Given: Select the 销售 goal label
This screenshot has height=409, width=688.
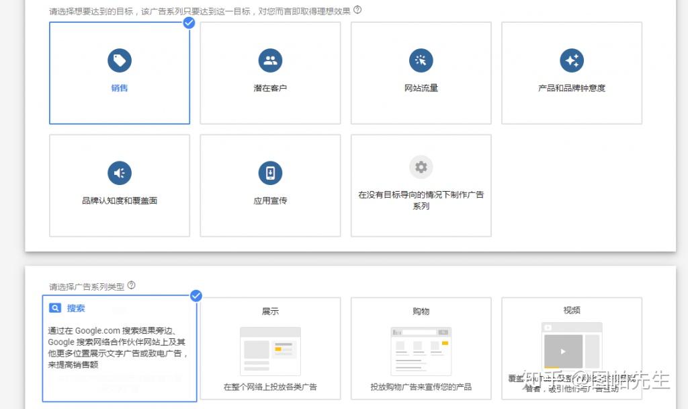Looking at the screenshot, I should point(120,88).
